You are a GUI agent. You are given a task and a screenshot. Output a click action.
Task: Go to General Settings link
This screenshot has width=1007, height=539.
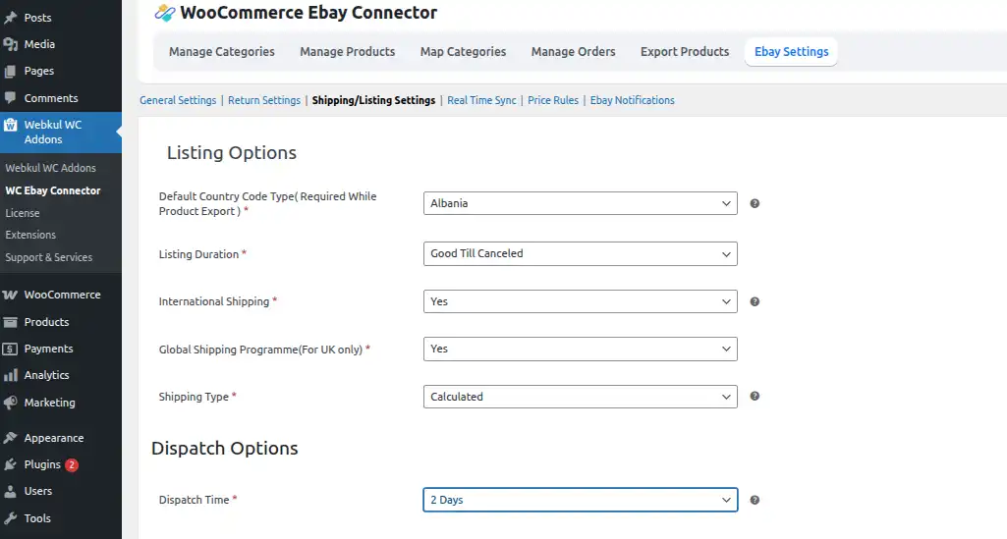(x=178, y=100)
